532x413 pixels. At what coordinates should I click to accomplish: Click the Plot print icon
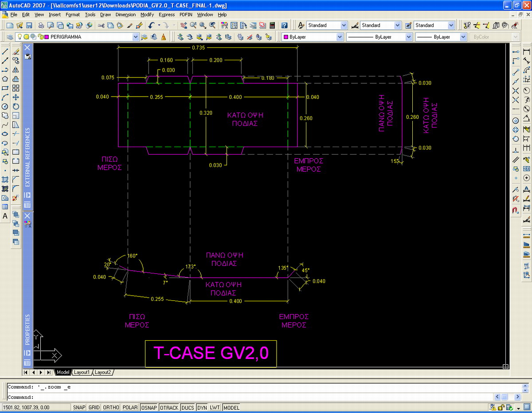click(x=41, y=25)
